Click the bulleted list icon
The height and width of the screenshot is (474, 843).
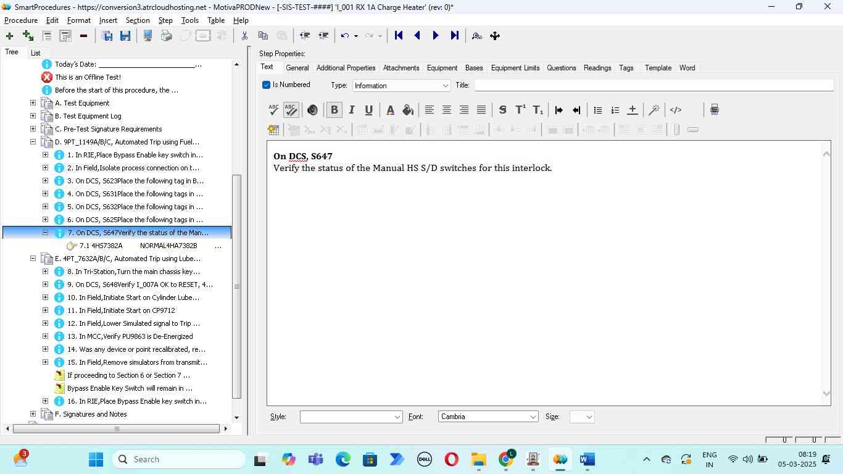point(597,110)
